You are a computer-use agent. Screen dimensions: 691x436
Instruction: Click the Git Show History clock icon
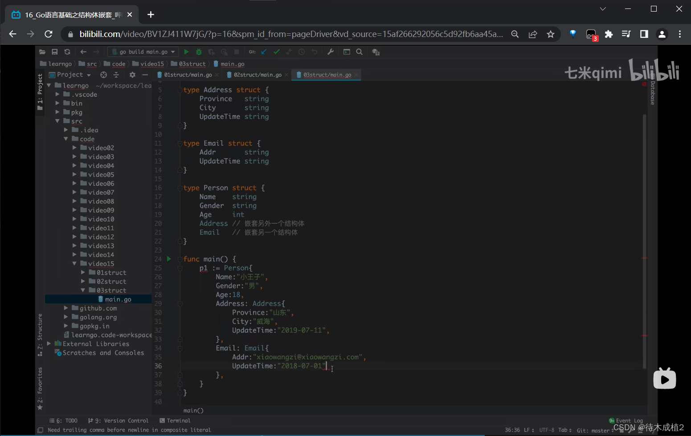[302, 52]
